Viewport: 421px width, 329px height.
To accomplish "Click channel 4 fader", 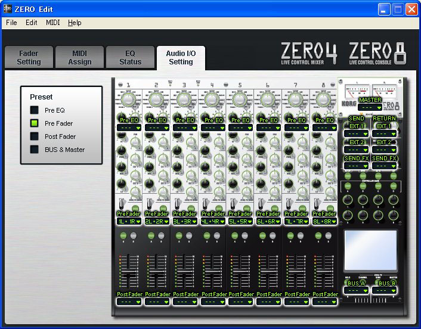I will (x=213, y=271).
